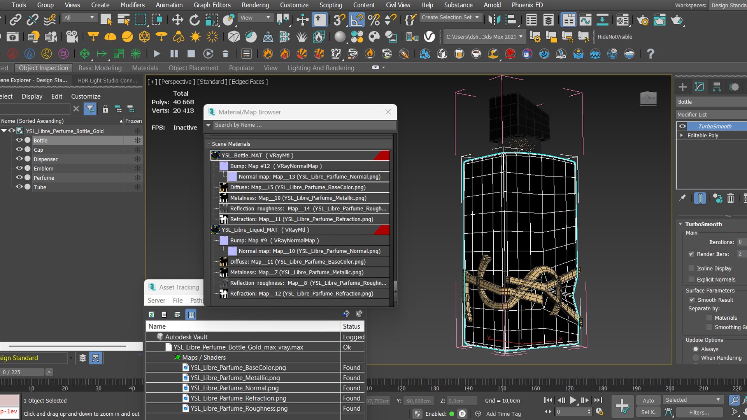Collapse YSL_Libre_Perfume_Bottle_Gold tree node
This screenshot has height=420, width=747.
click(x=4, y=131)
